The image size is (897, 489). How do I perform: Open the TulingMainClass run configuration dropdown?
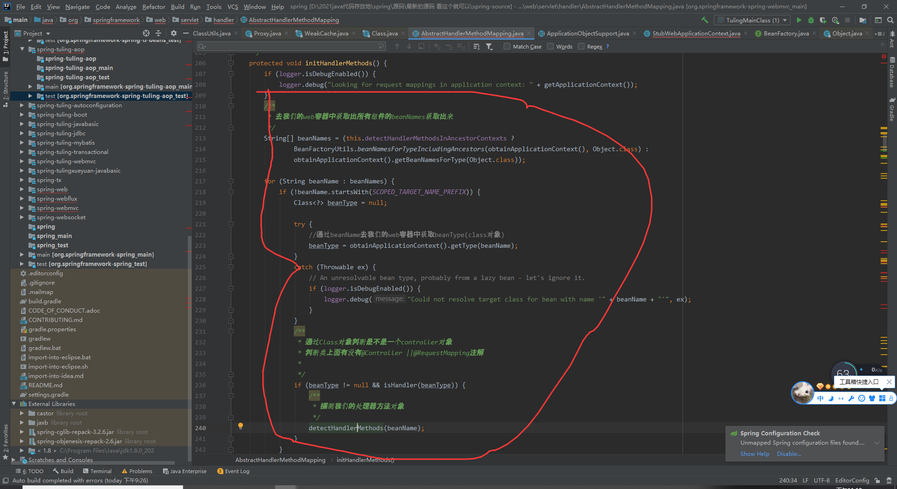(x=753, y=20)
